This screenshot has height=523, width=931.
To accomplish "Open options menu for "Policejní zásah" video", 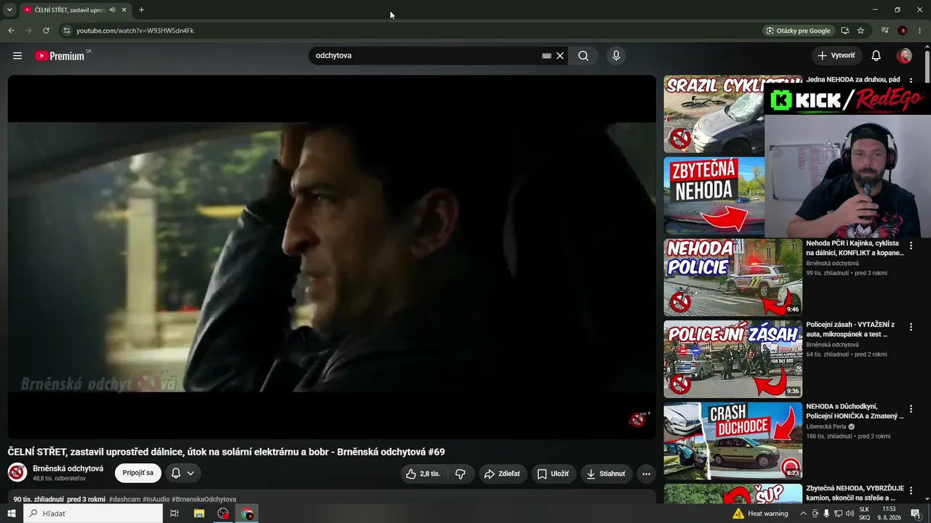I will click(911, 327).
